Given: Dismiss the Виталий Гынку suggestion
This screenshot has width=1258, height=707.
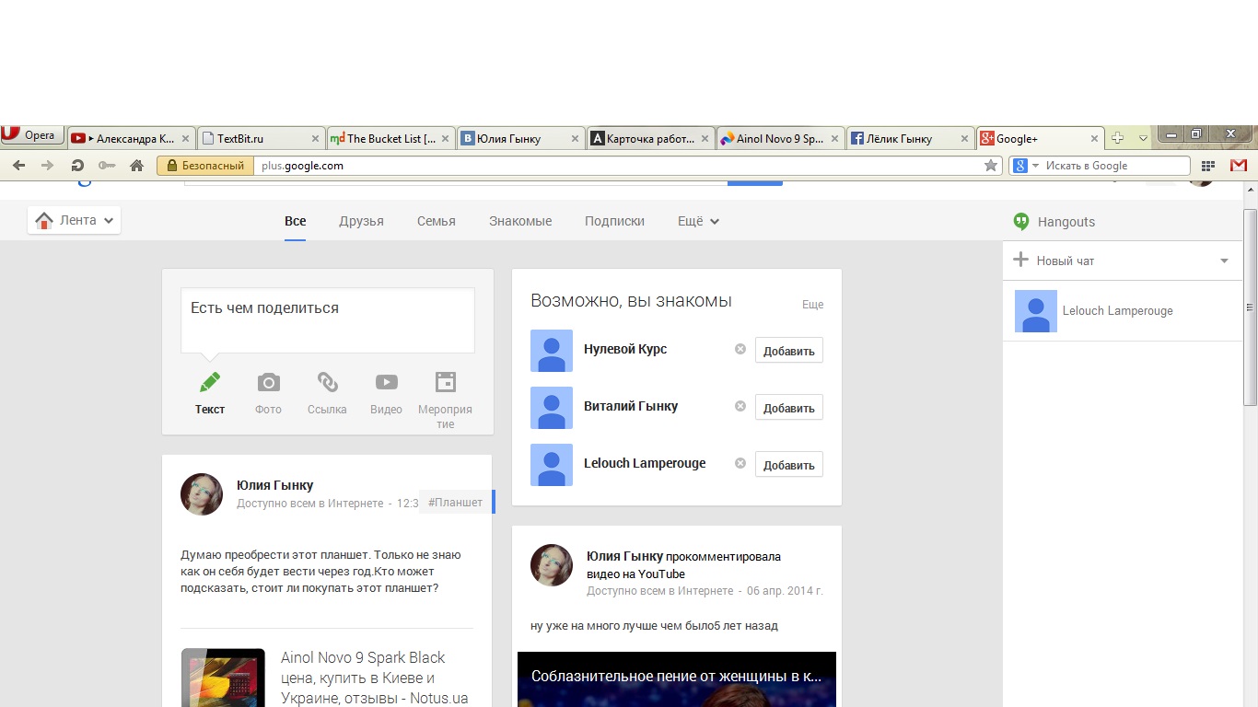Looking at the screenshot, I should (740, 406).
